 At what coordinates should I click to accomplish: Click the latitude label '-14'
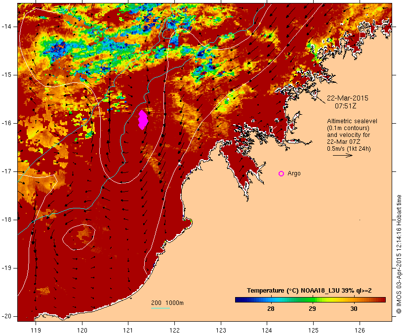[6, 27]
